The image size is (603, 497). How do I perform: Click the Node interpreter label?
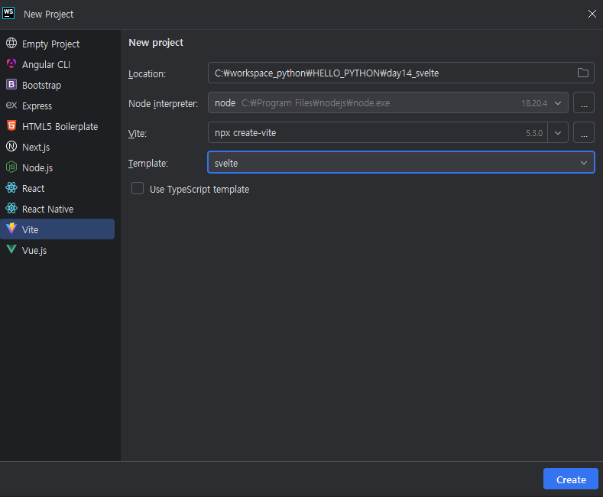click(x=163, y=104)
